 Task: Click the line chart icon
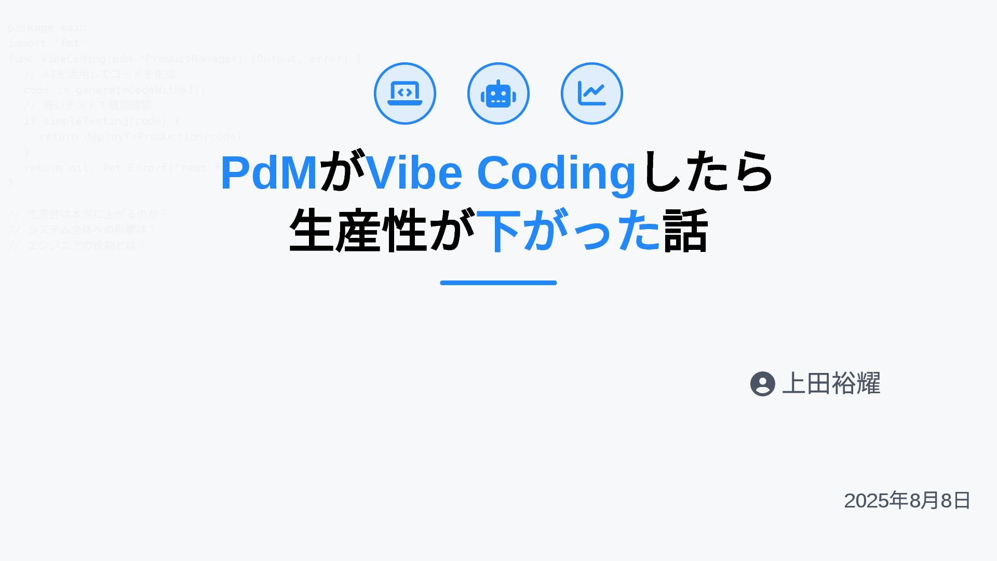coord(591,94)
